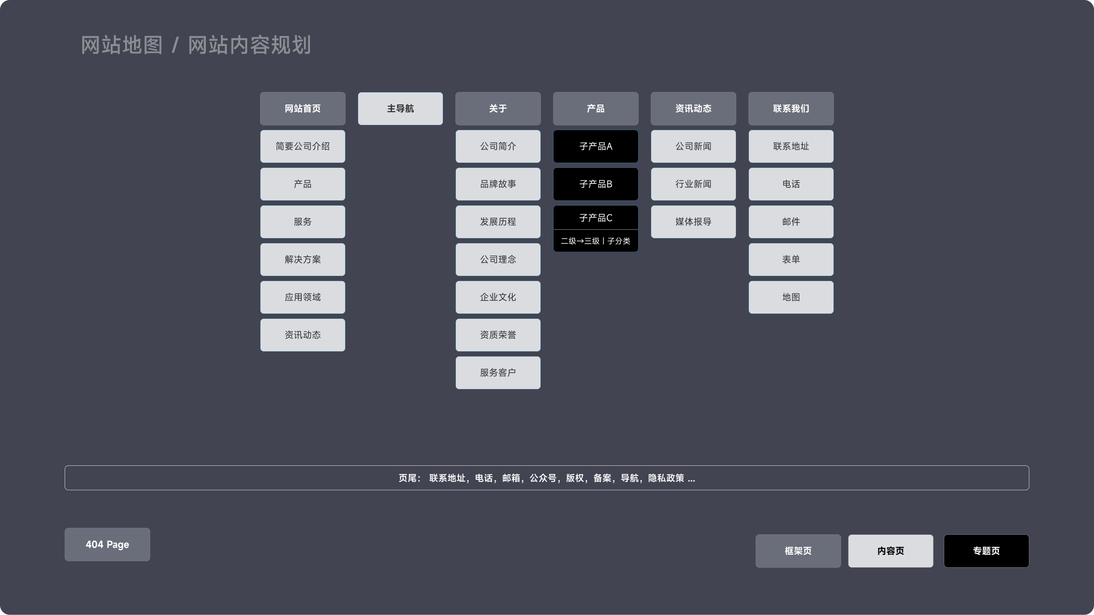This screenshot has height=615, width=1094.
Task: Click the 页尾 footer bar
Action: click(547, 478)
